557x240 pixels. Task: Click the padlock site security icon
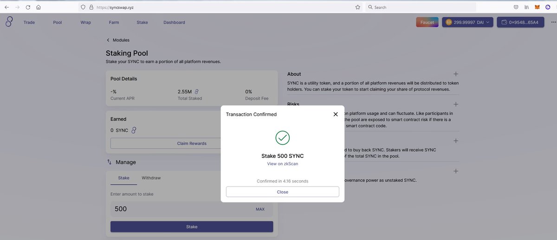click(91, 7)
